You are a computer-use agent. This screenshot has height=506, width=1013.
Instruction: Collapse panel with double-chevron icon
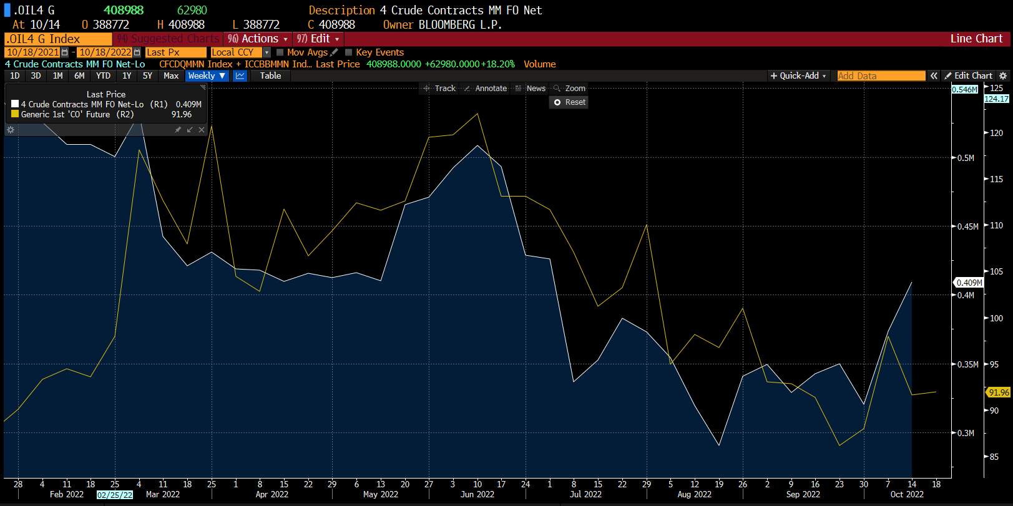(934, 75)
